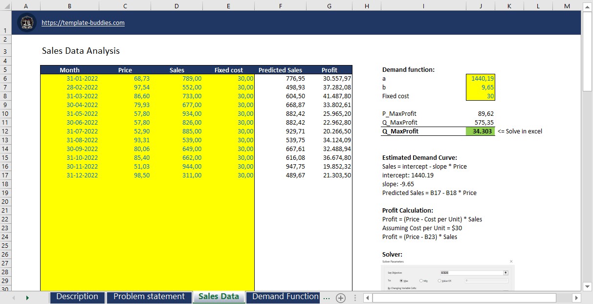Viewport: 593px width, 304px height.
Task: Click the Template Buddies logo icon
Action: [27, 22]
